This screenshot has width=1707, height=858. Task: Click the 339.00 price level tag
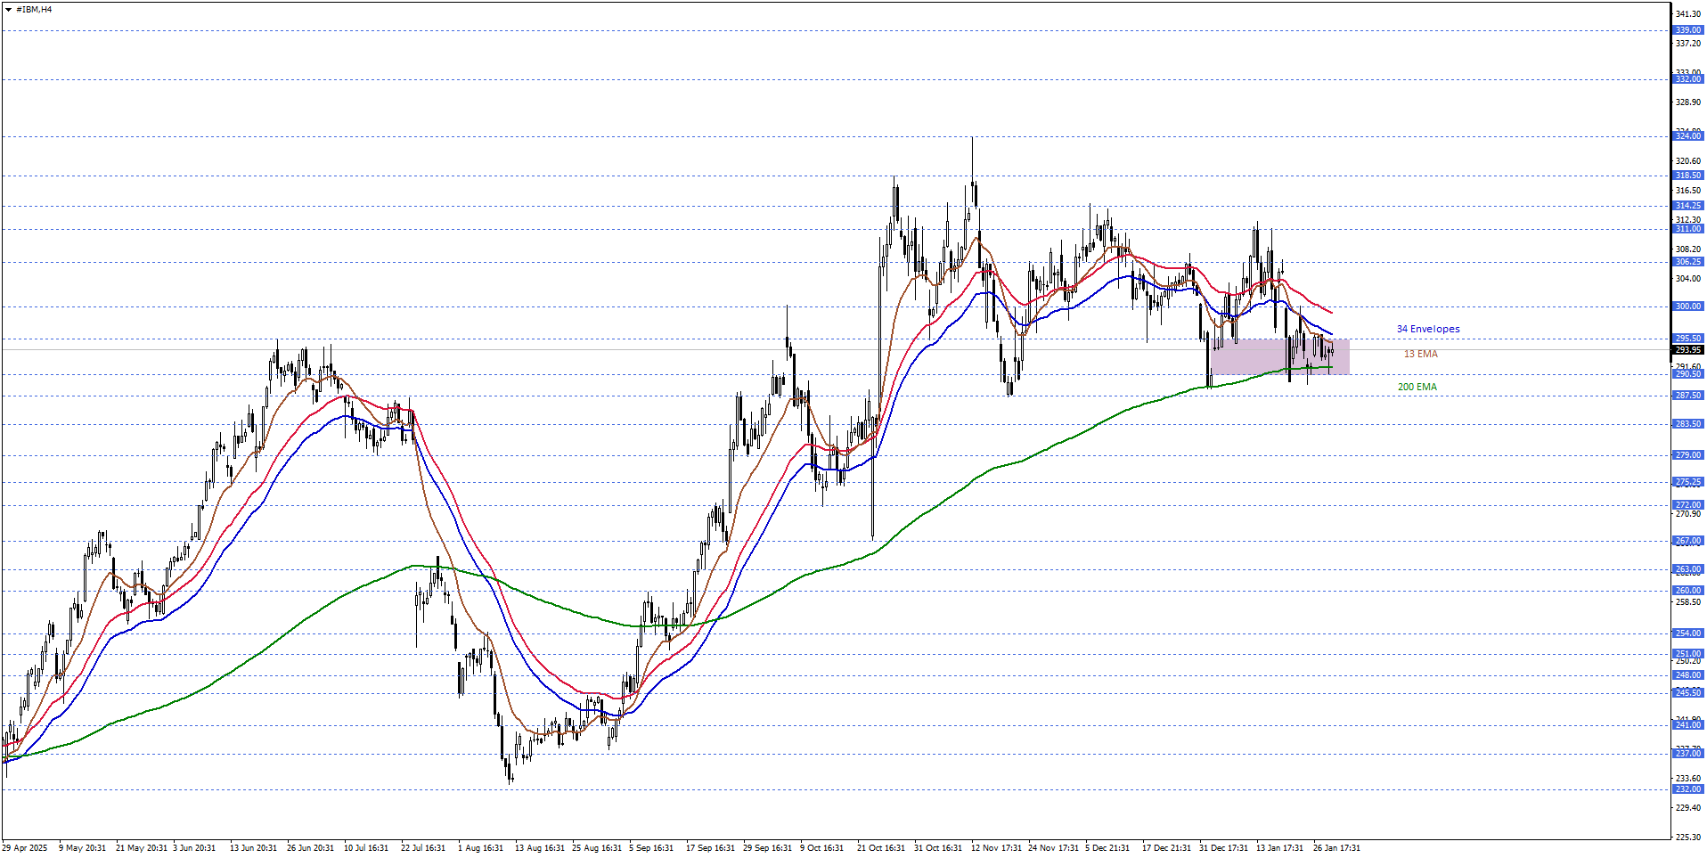coord(1687,30)
